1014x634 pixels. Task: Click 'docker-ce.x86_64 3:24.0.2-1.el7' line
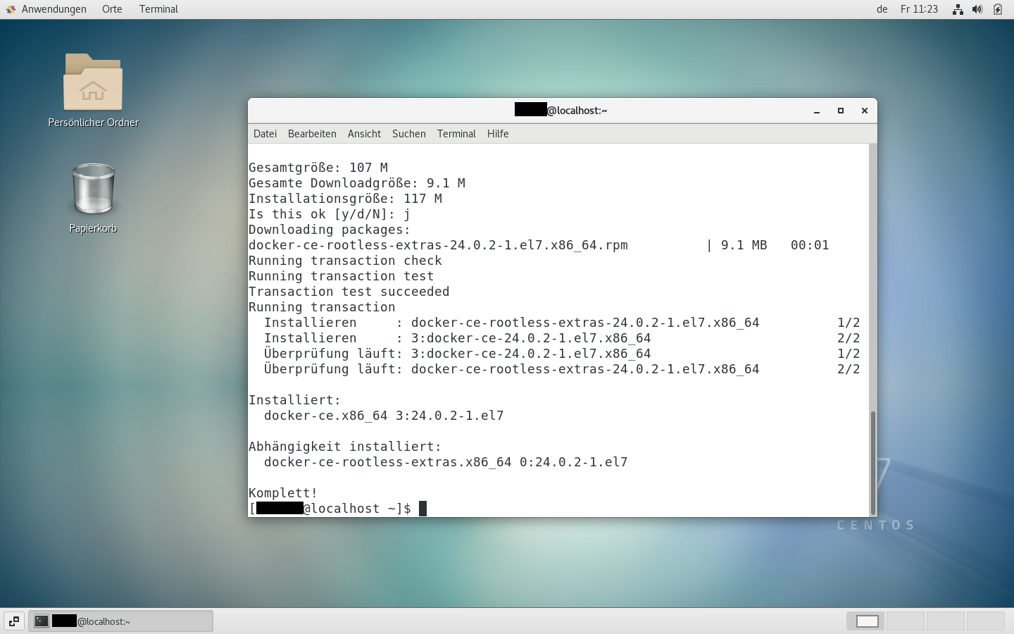point(384,416)
